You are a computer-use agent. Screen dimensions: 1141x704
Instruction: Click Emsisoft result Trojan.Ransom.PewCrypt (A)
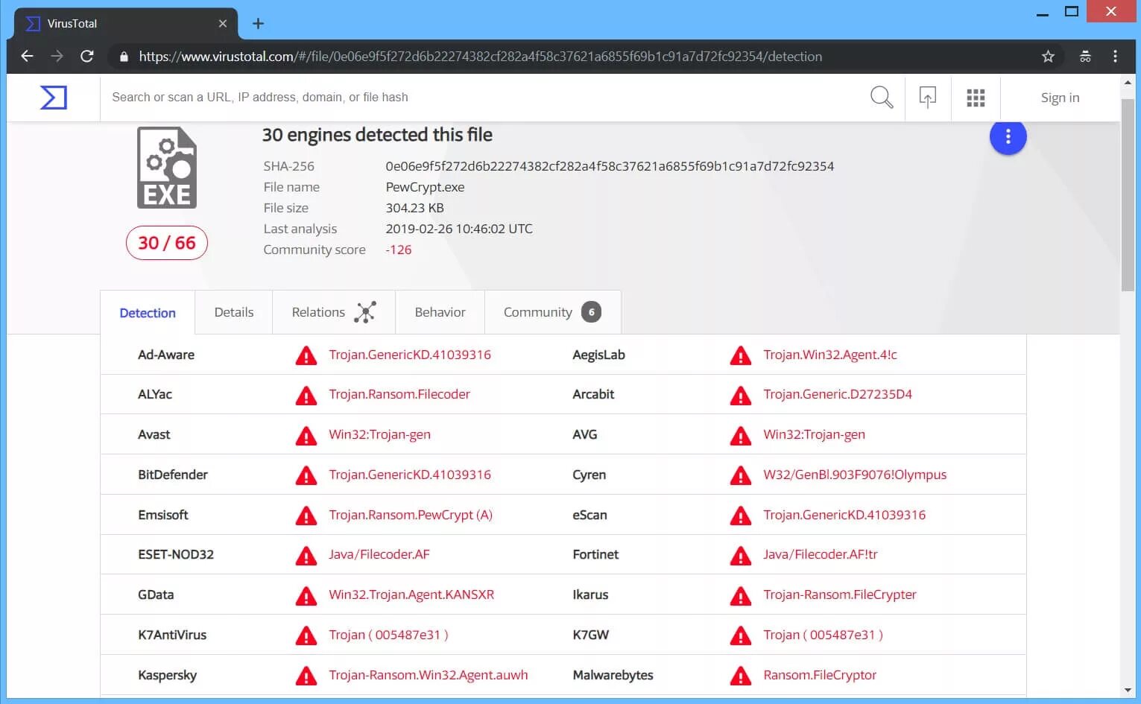click(411, 515)
